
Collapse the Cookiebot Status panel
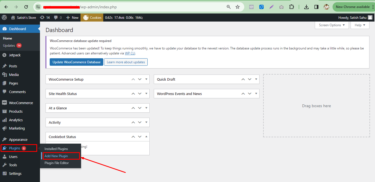click(146, 137)
